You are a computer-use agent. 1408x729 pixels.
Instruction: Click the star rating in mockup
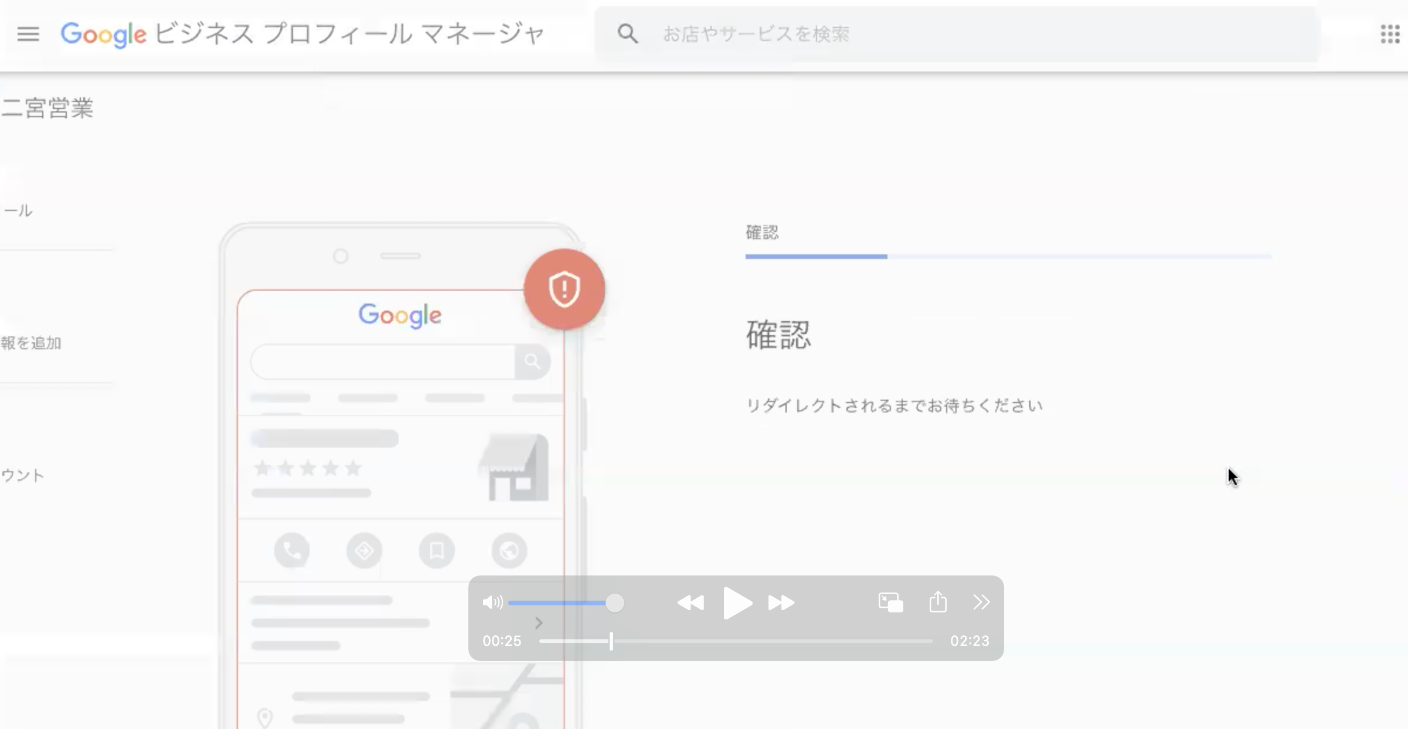(308, 468)
